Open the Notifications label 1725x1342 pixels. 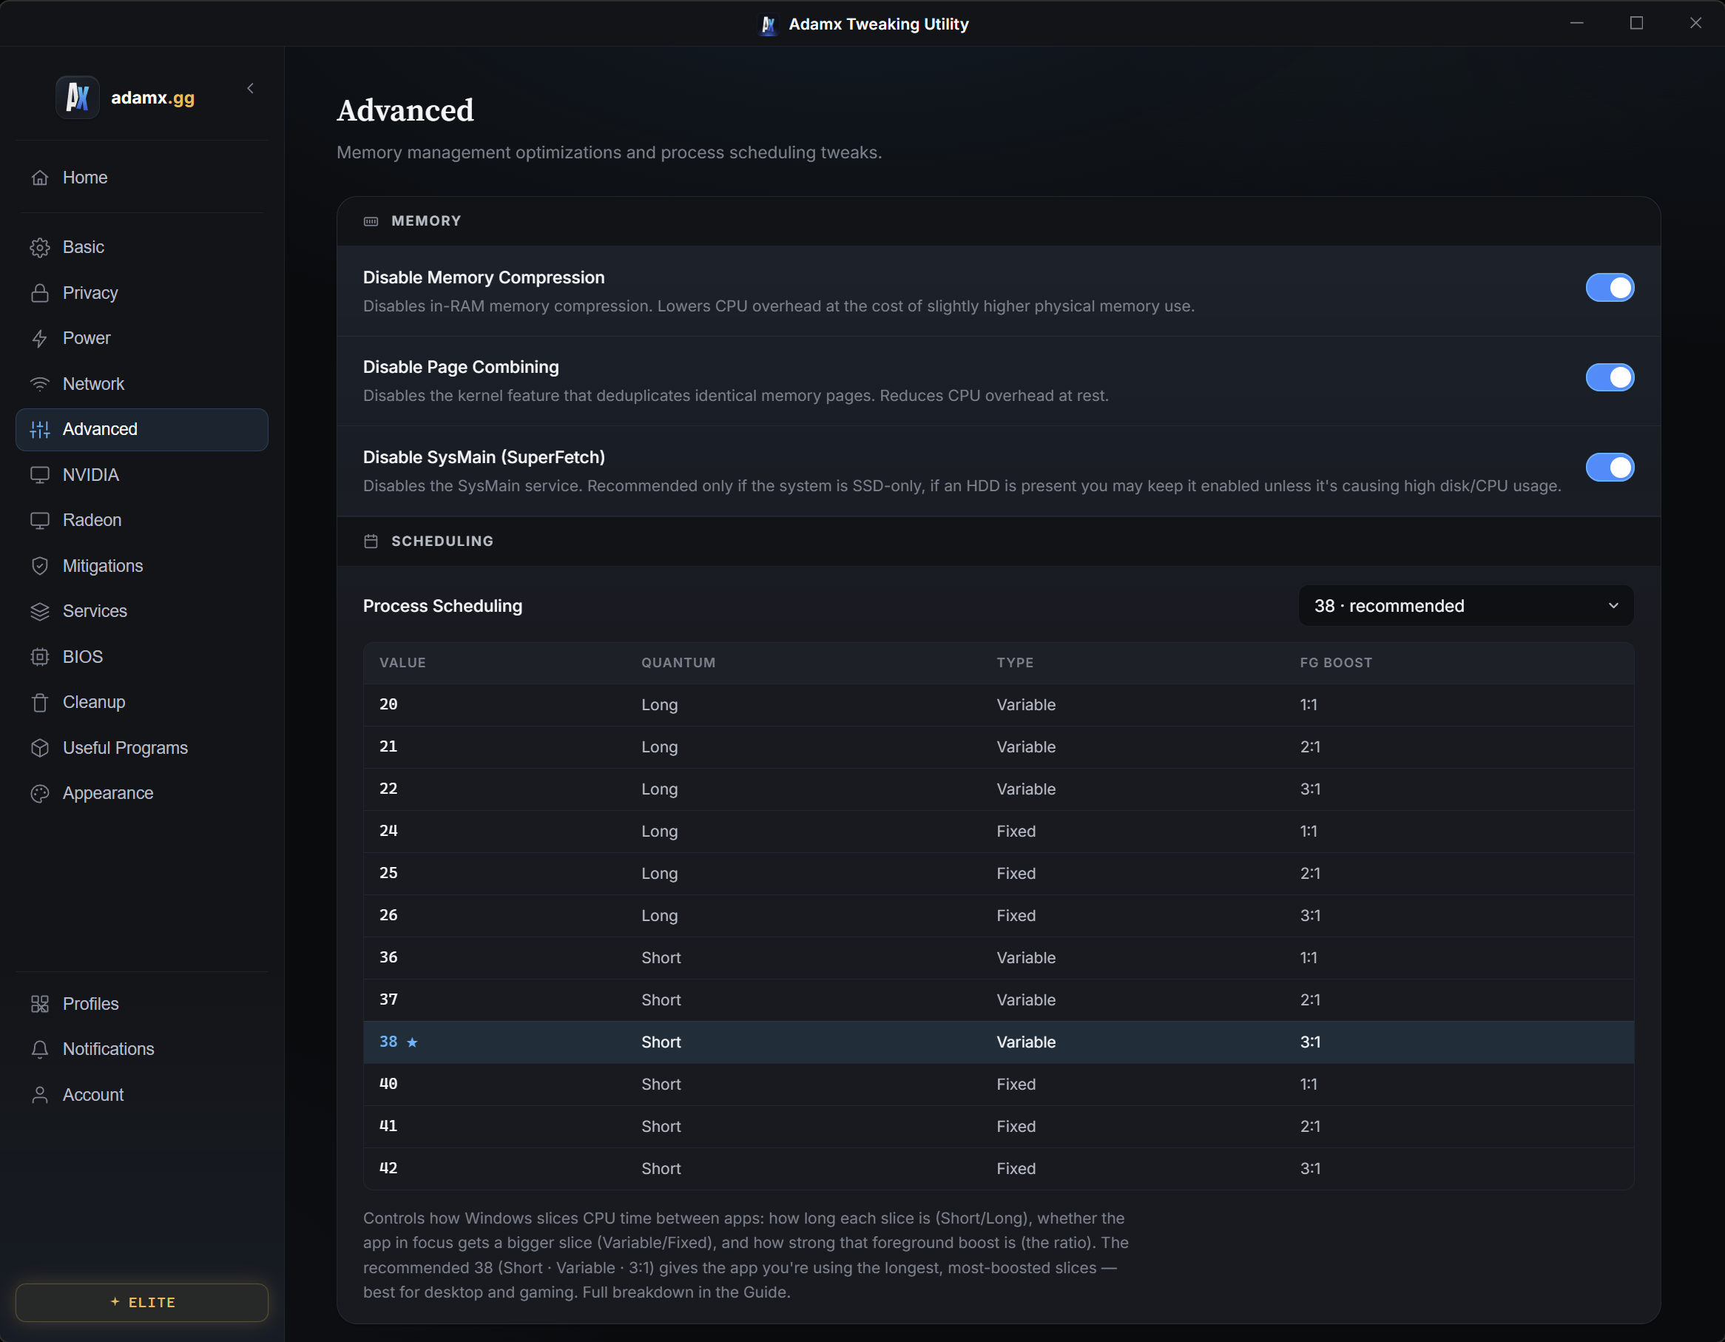[x=108, y=1049]
